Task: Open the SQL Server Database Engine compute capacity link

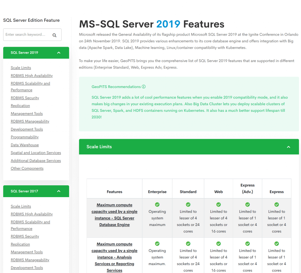Action: (114, 215)
